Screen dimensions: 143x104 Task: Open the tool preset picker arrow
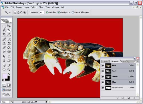pos(10,13)
